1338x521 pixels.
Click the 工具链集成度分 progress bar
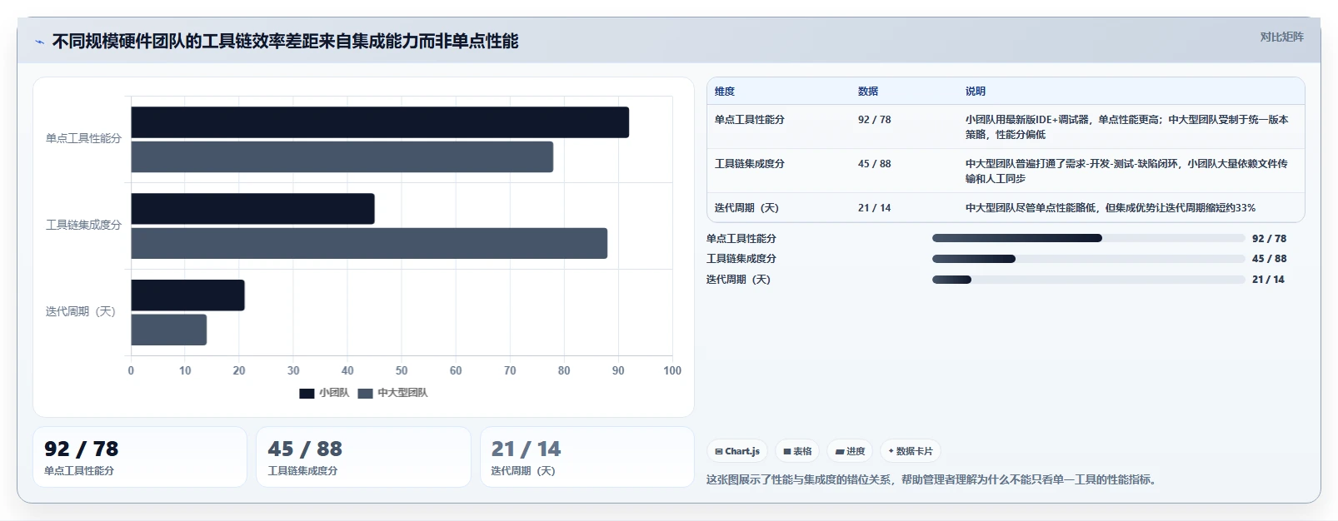point(1088,259)
